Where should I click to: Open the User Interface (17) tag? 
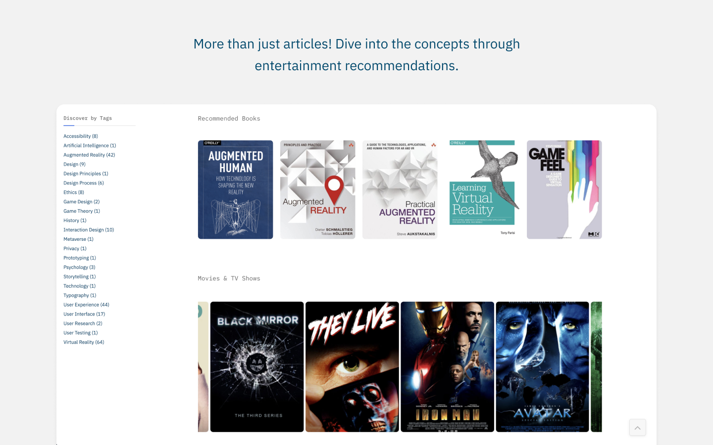pos(84,314)
